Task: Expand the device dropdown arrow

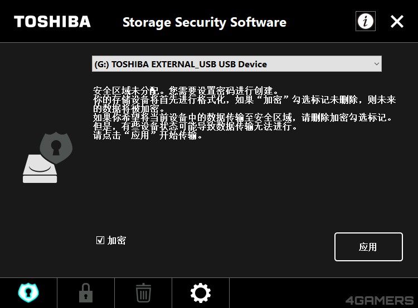Action: (377, 64)
